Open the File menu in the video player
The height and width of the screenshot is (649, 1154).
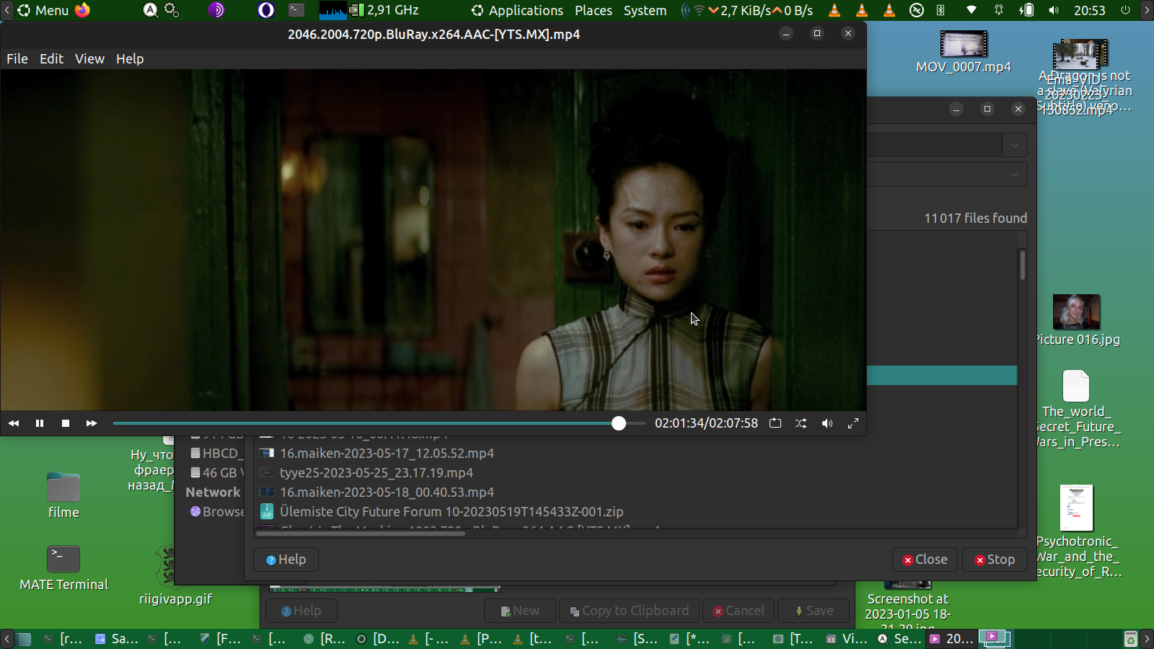pyautogui.click(x=17, y=59)
